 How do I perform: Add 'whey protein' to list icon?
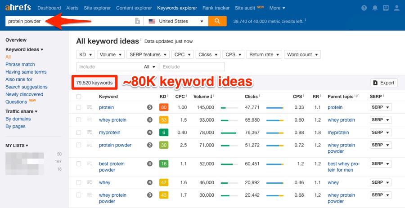(90, 120)
